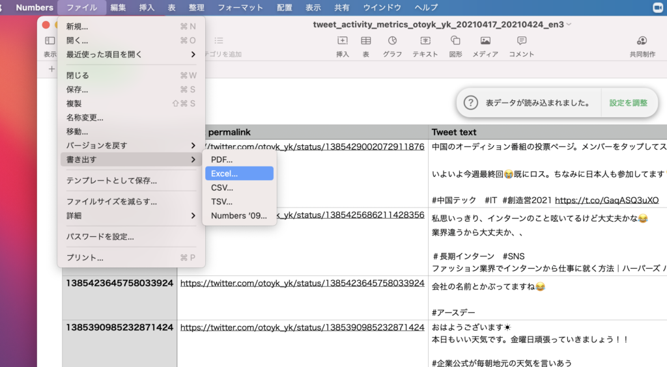Select 複製 from File menu
Screen dimensions: 667x367
[131, 103]
